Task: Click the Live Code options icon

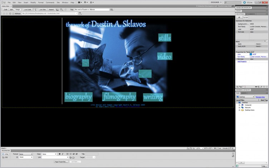Action: point(35,10)
